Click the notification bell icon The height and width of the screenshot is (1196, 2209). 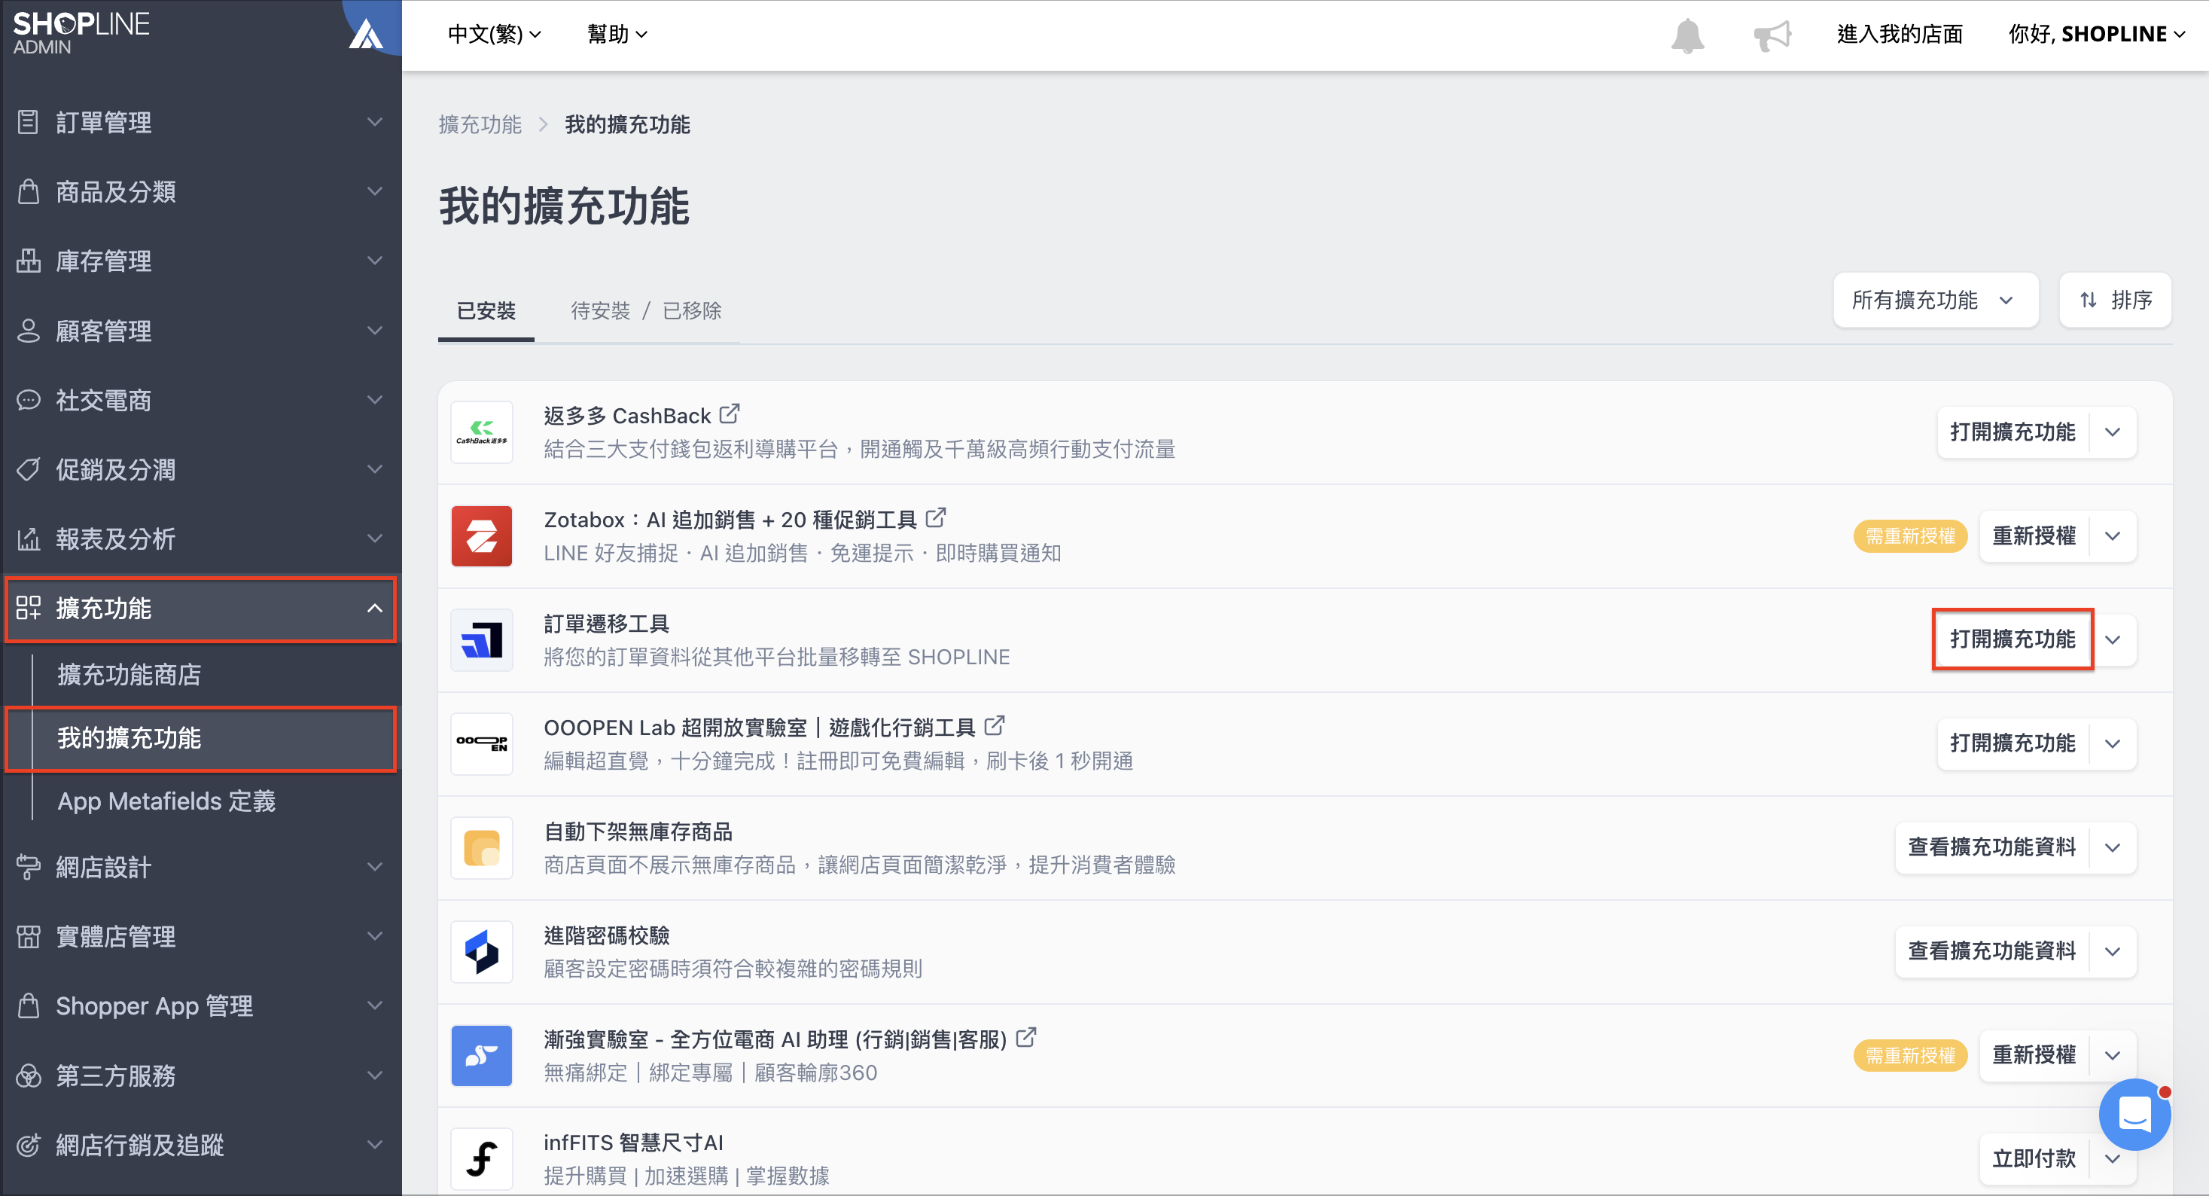pyautogui.click(x=1686, y=35)
